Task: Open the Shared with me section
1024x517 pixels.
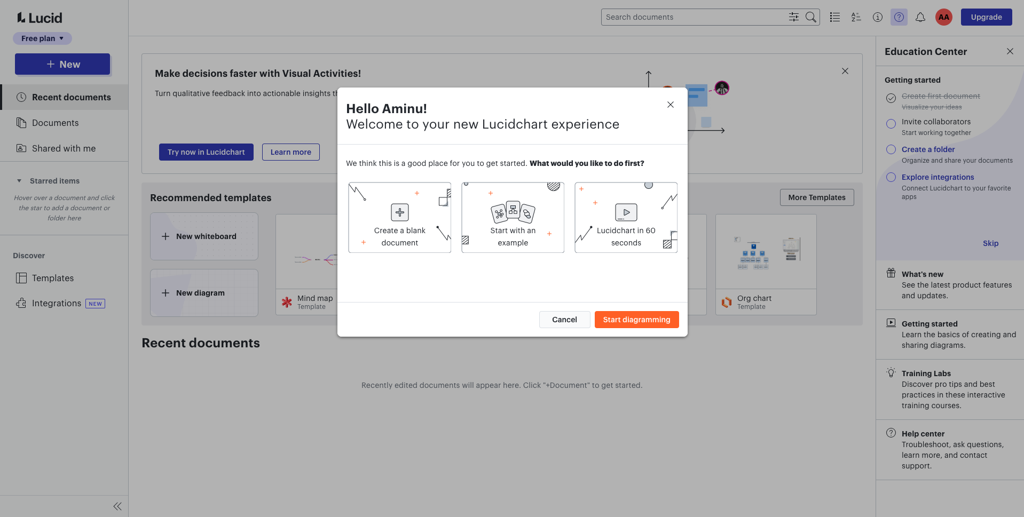Action: (x=63, y=148)
